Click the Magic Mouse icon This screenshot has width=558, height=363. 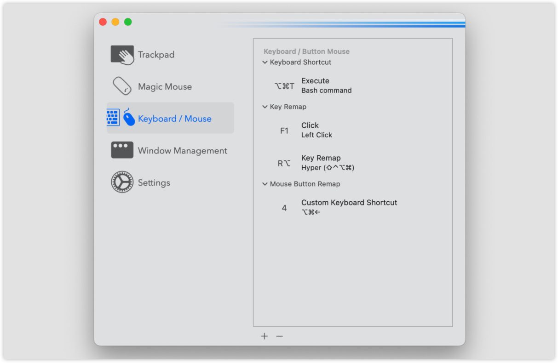[x=122, y=86]
